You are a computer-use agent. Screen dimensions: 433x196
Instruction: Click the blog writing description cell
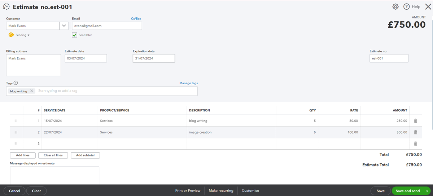click(x=231, y=121)
